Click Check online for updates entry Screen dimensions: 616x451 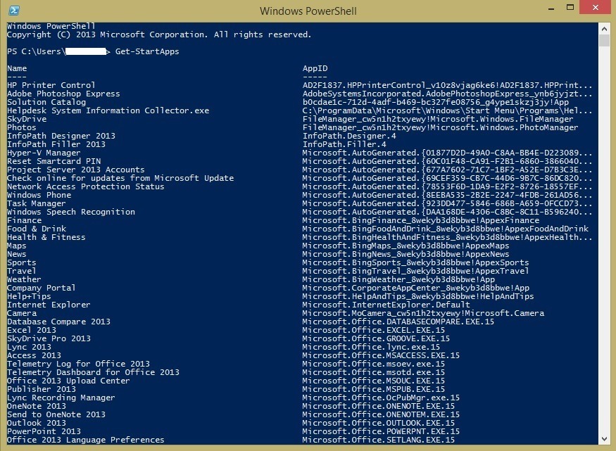coord(120,178)
